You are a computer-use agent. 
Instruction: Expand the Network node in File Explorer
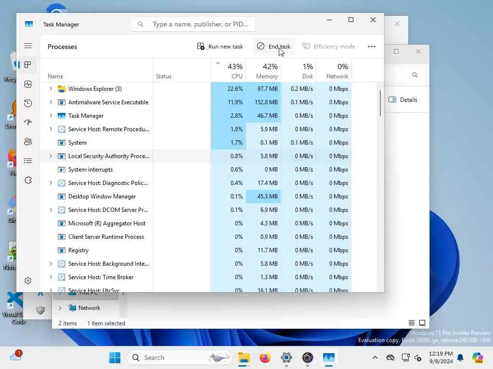pos(60,308)
